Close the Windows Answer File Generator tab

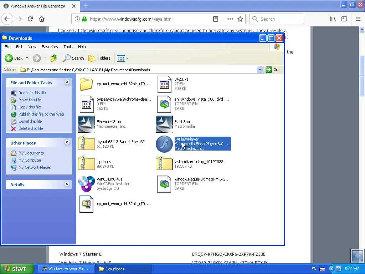(73, 6)
